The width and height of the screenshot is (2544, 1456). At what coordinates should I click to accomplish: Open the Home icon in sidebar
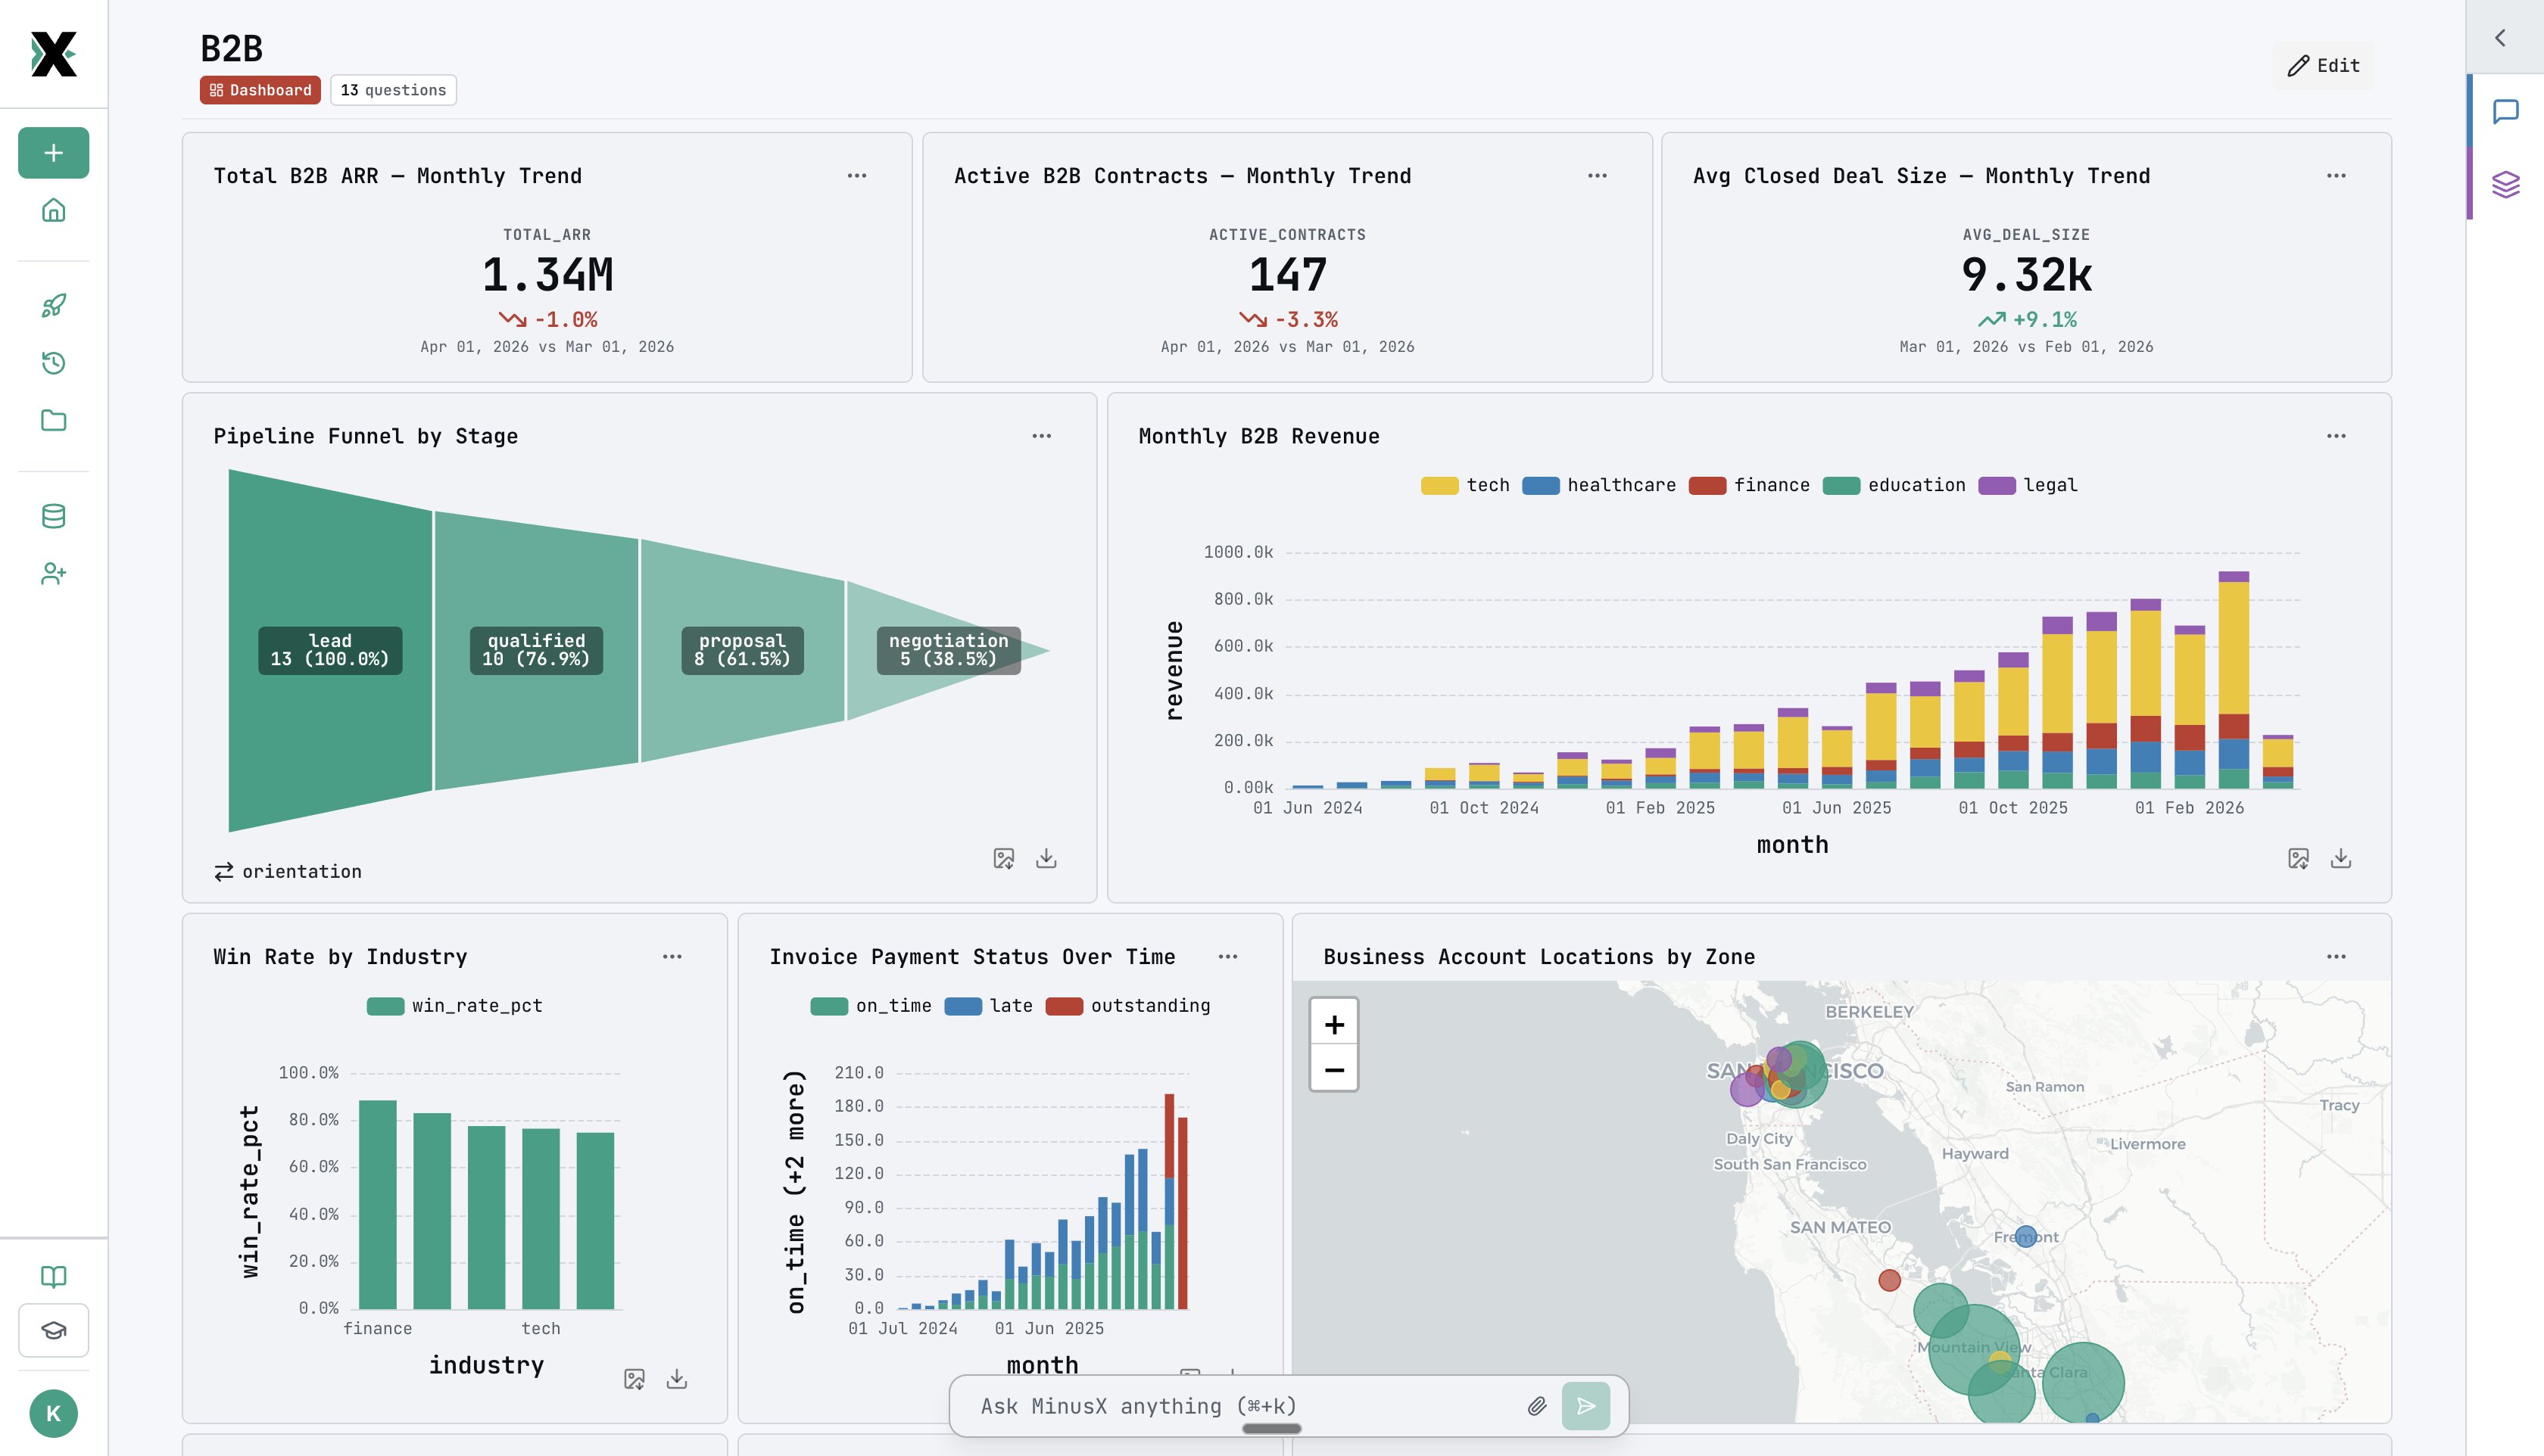click(53, 210)
